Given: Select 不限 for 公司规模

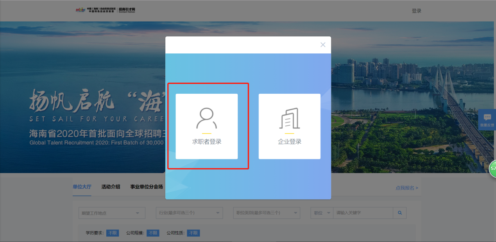Looking at the screenshot, I should tap(153, 233).
